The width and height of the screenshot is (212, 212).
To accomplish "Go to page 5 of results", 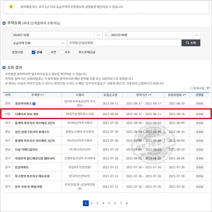I will tap(109, 203).
